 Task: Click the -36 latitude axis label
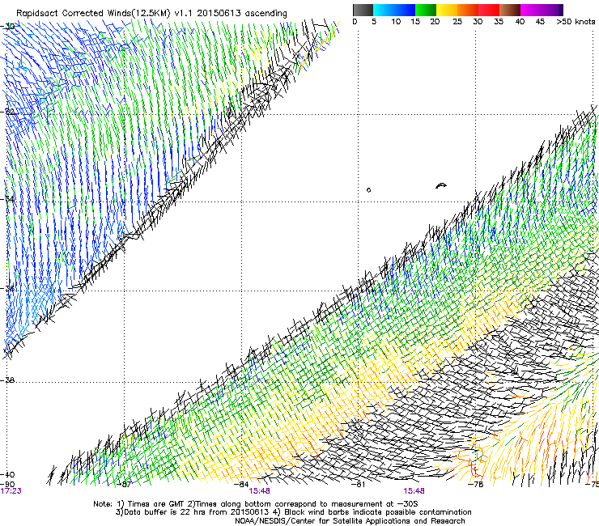click(7, 288)
